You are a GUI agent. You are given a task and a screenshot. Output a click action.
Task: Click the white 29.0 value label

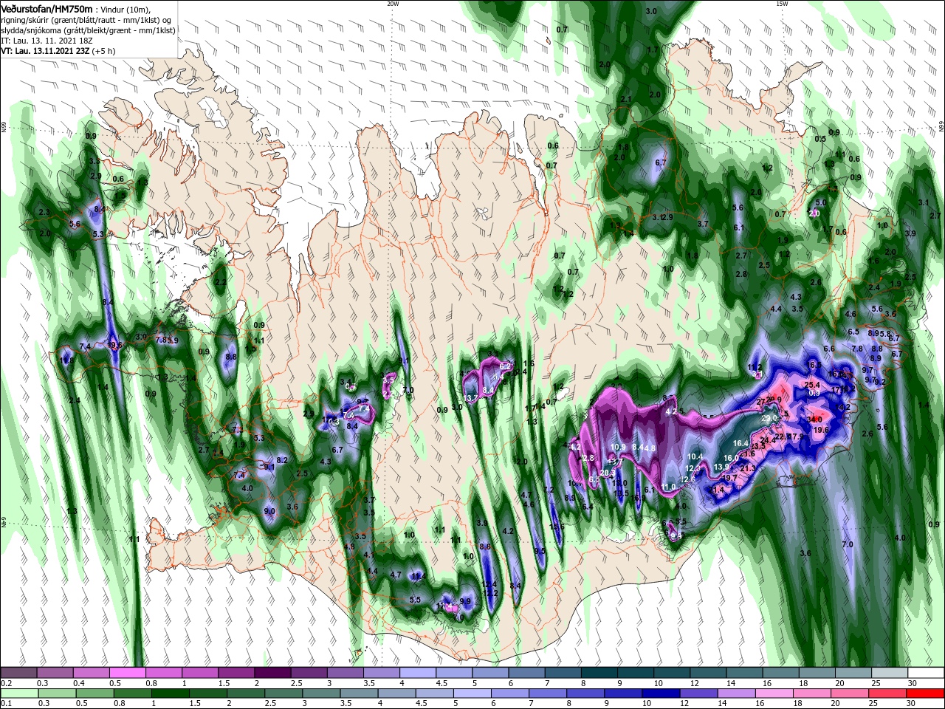(x=770, y=419)
